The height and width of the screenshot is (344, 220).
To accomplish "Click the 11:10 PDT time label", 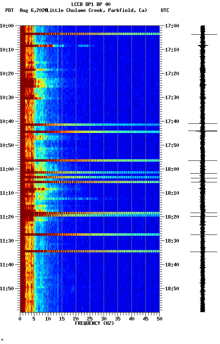I will coord(7,193).
